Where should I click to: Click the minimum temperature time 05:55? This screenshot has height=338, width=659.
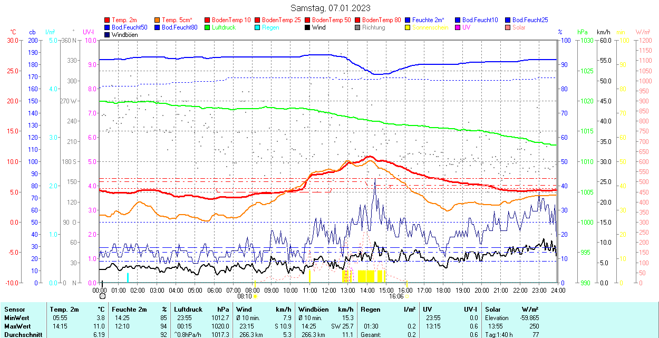pos(59,317)
